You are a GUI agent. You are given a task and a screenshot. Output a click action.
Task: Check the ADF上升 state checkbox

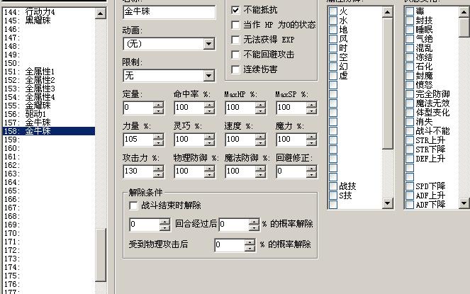point(410,196)
